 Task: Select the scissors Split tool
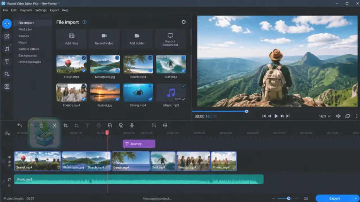pos(54,126)
